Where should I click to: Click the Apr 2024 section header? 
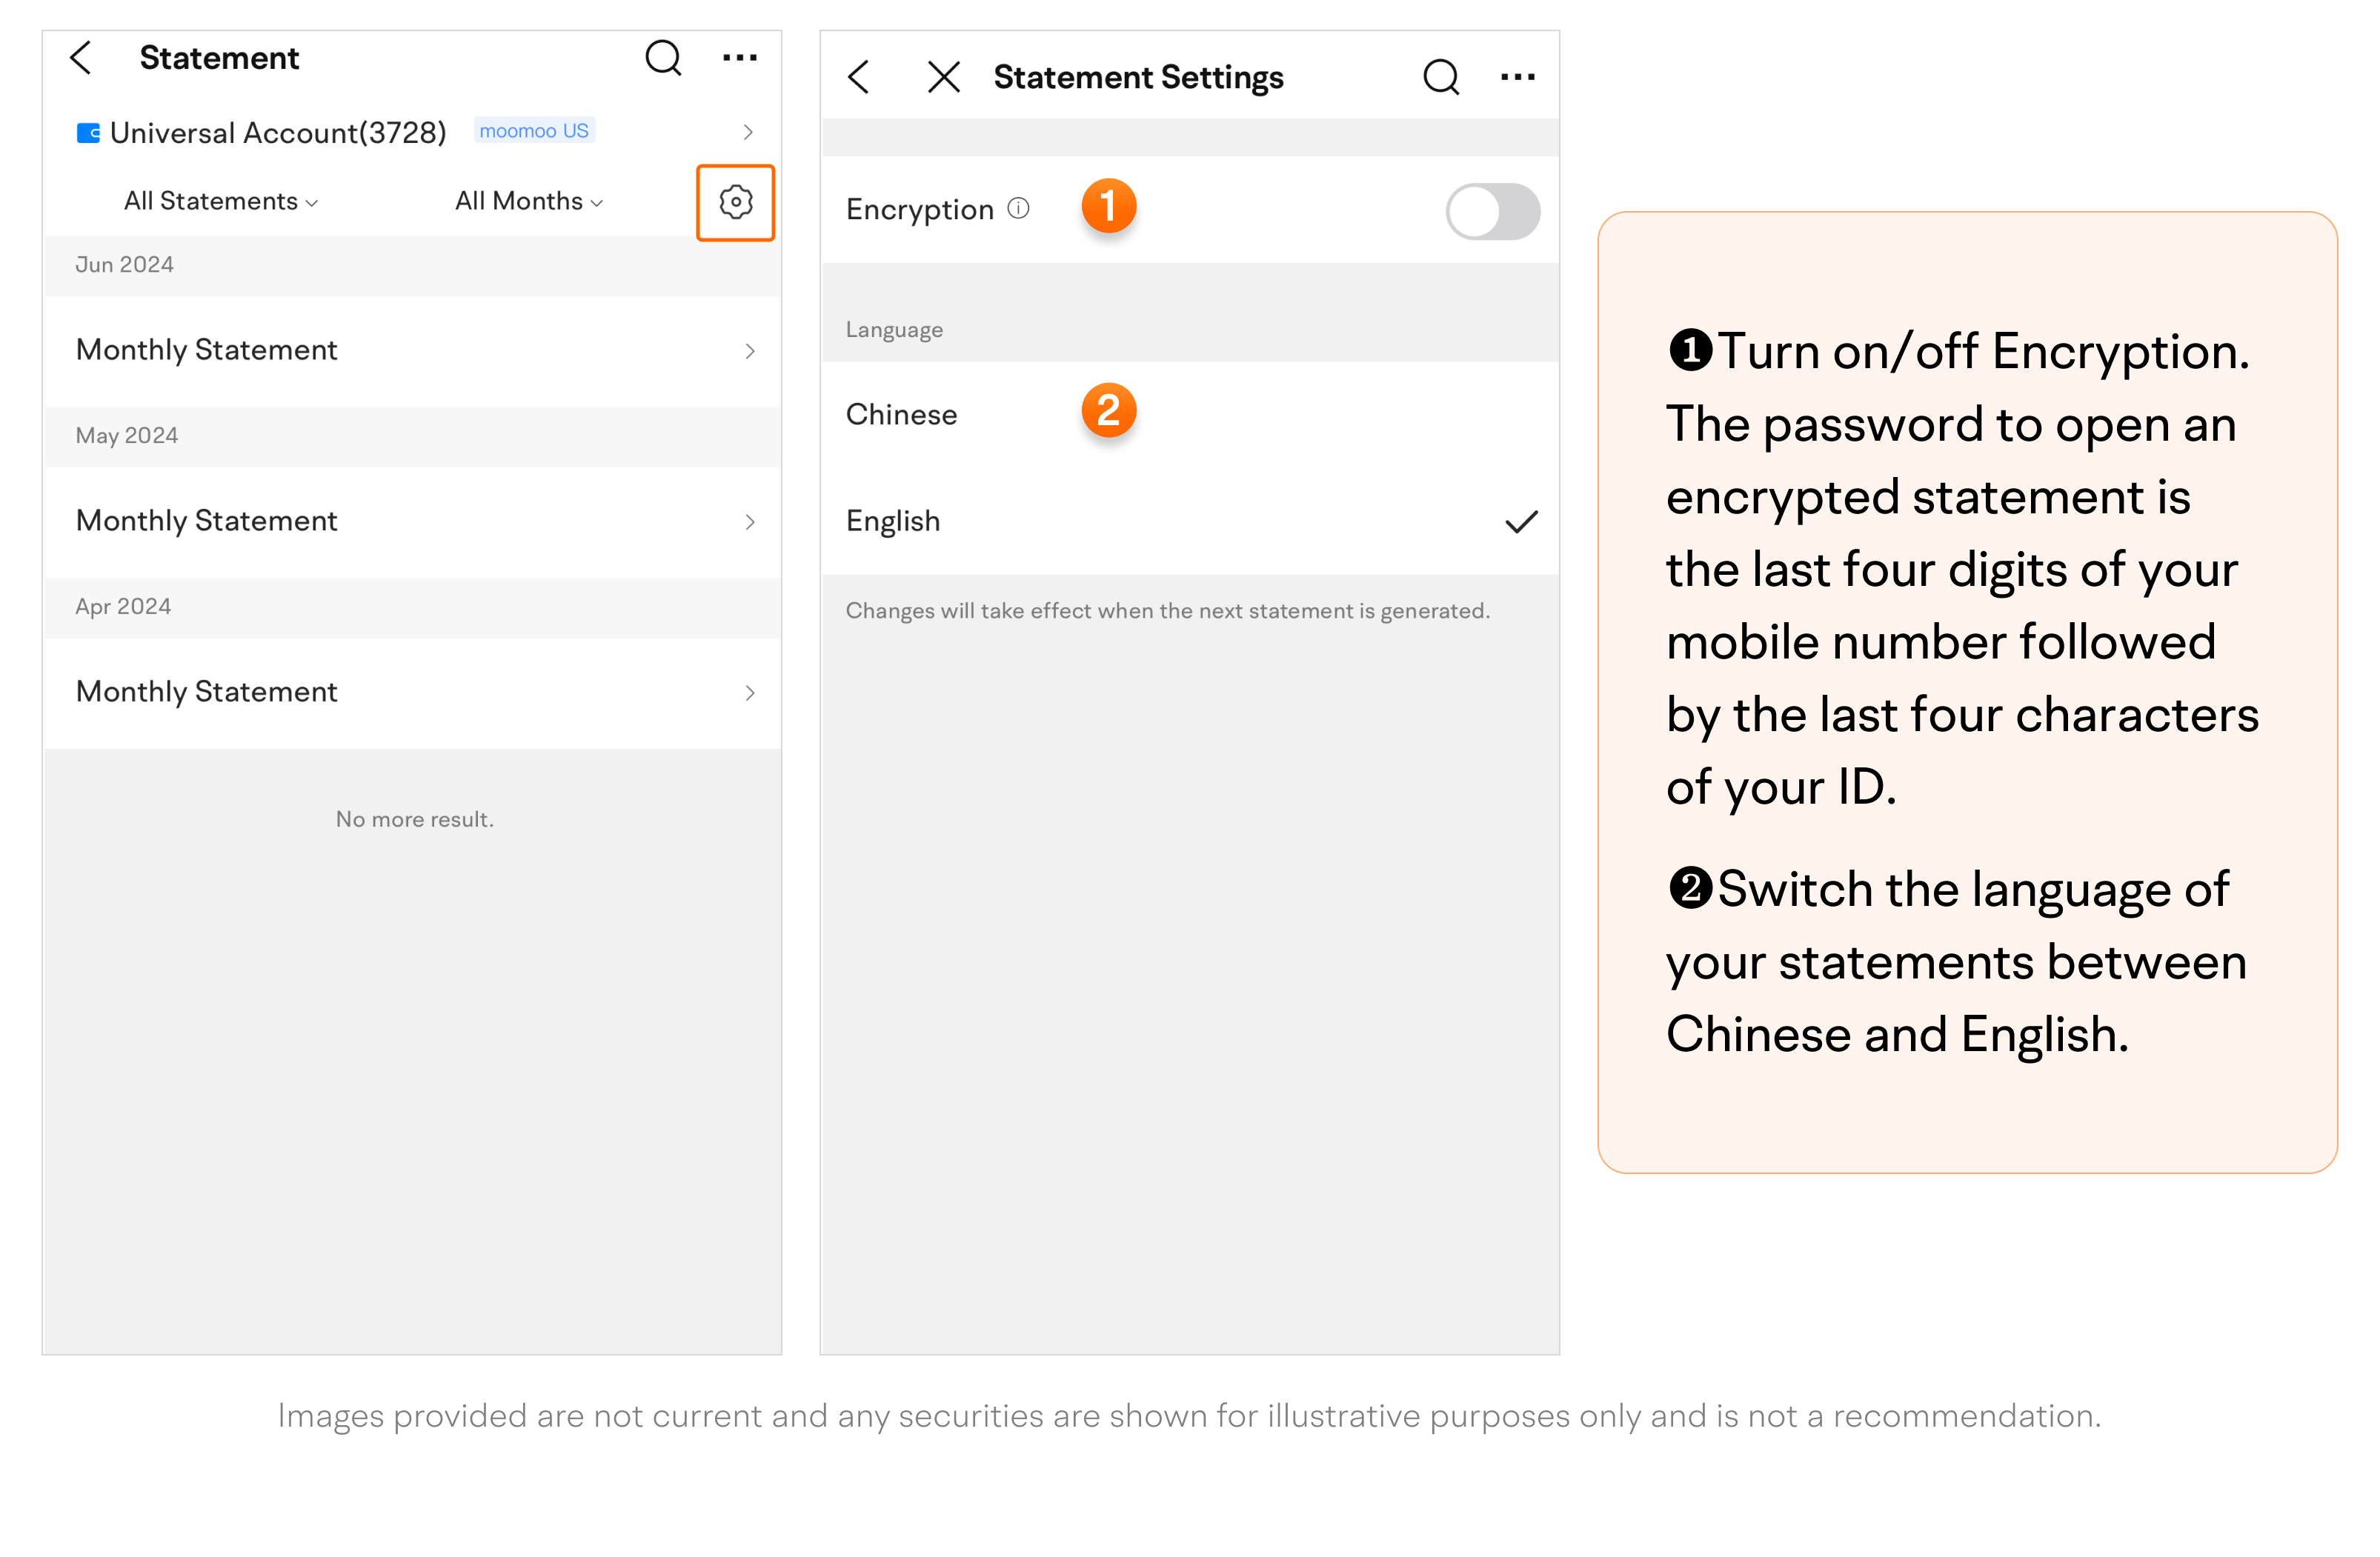[x=412, y=607]
